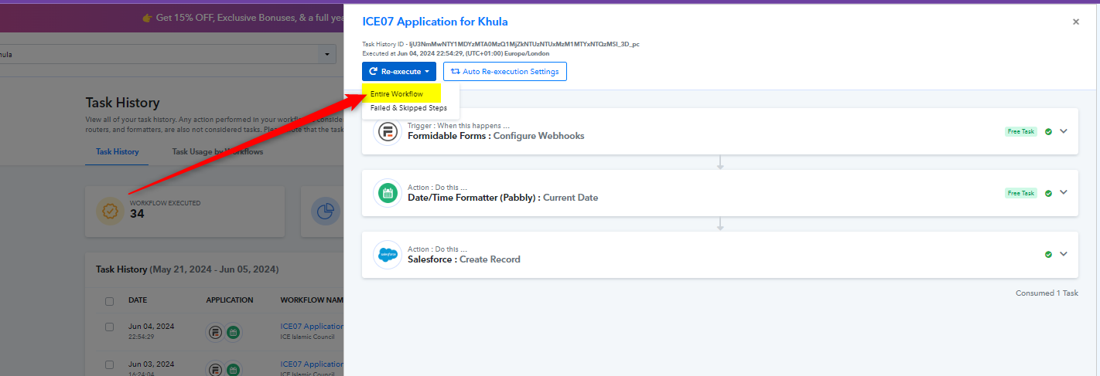Screen dimensions: 1100x376
Task: Open ICE07 Application link in Jun 04 row
Action: click(312, 327)
